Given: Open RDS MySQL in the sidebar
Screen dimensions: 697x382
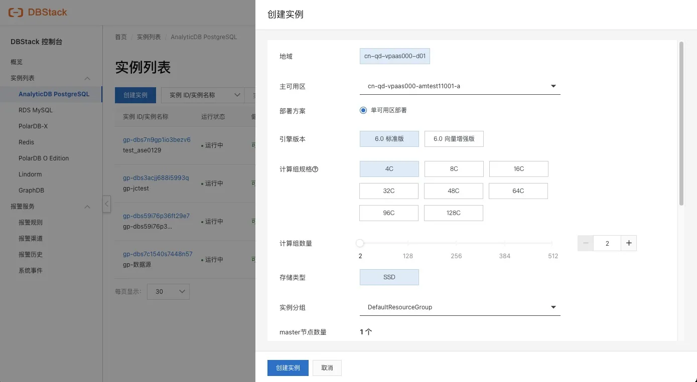Looking at the screenshot, I should tap(36, 110).
